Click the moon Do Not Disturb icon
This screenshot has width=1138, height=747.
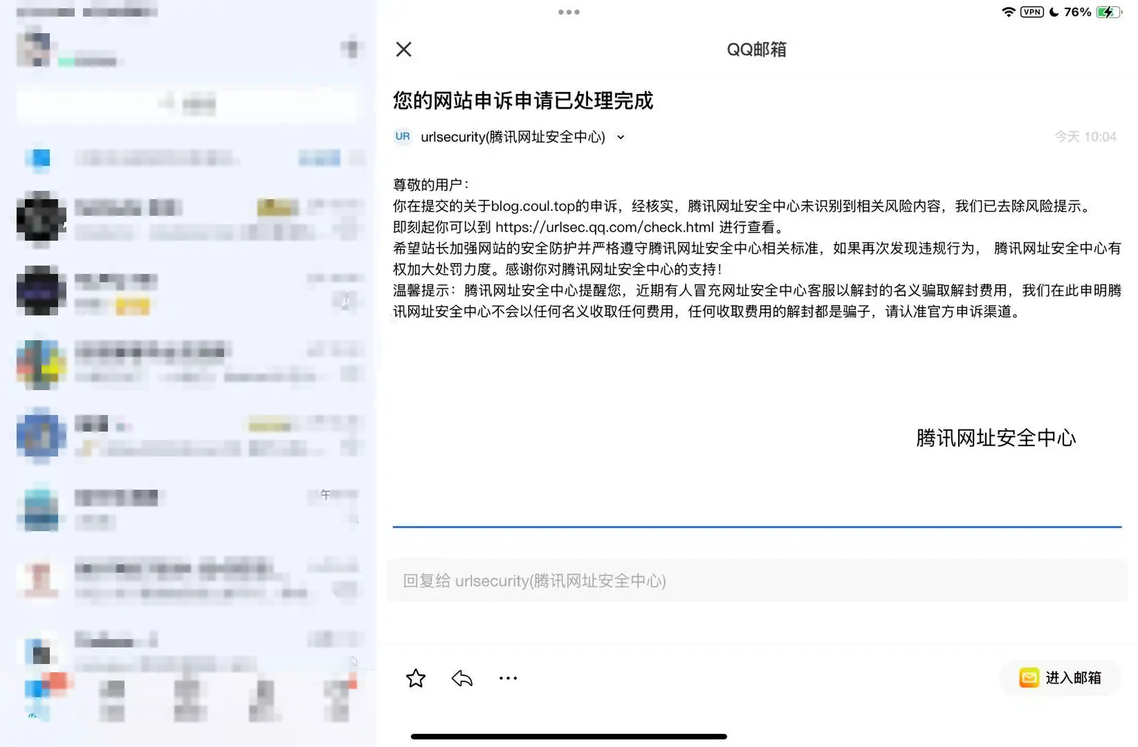click(1054, 12)
